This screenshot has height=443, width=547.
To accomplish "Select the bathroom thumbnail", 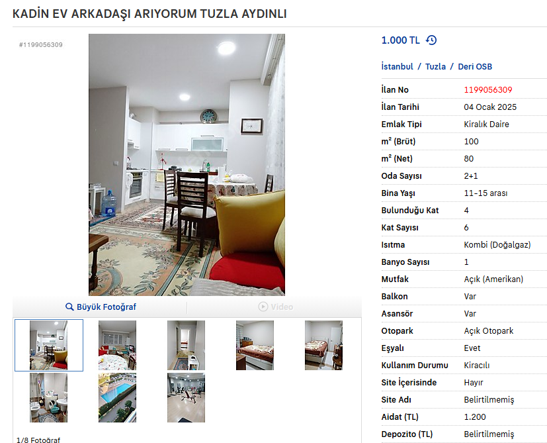I will pyautogui.click(x=48, y=397).
